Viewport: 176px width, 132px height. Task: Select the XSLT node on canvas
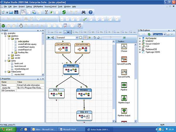click(x=56, y=94)
